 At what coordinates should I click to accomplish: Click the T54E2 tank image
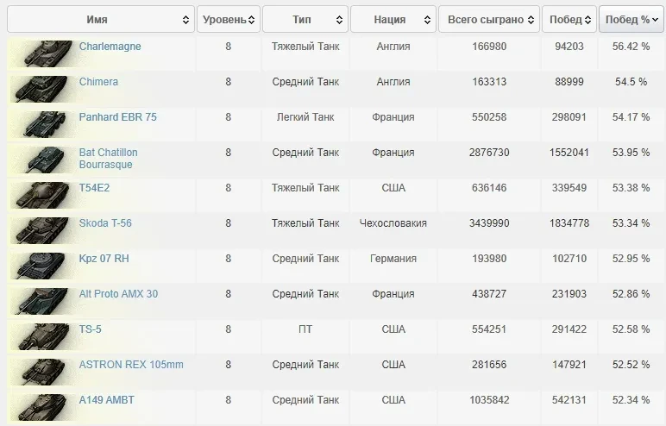[x=41, y=195]
